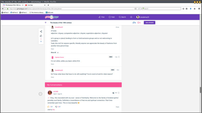
Task: Open the Feed in header
Action: tap(112, 17)
